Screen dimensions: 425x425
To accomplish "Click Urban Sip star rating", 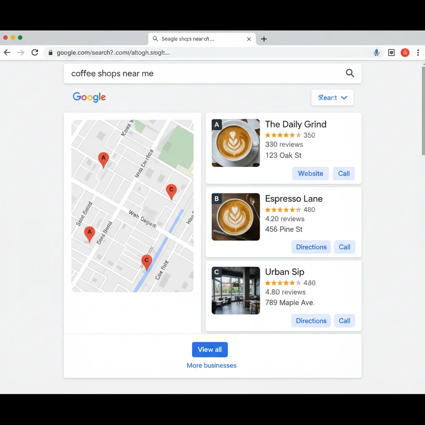I will tap(283, 283).
